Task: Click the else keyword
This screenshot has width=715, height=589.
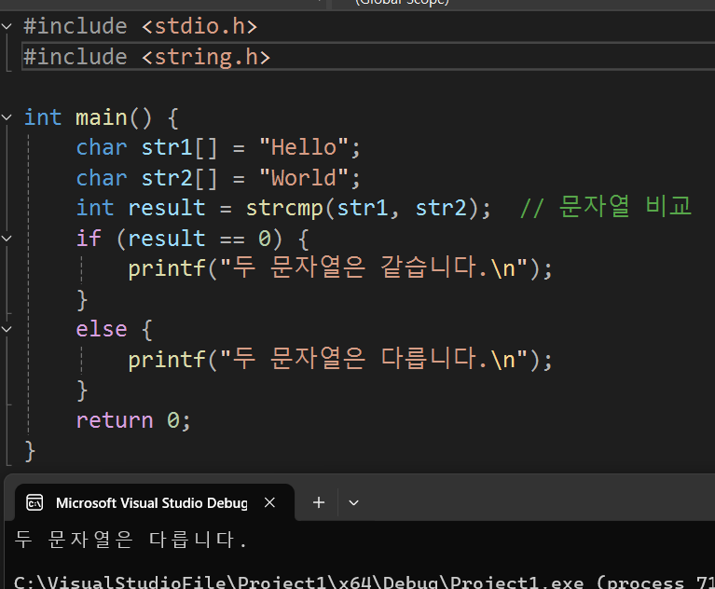Action: 102,329
